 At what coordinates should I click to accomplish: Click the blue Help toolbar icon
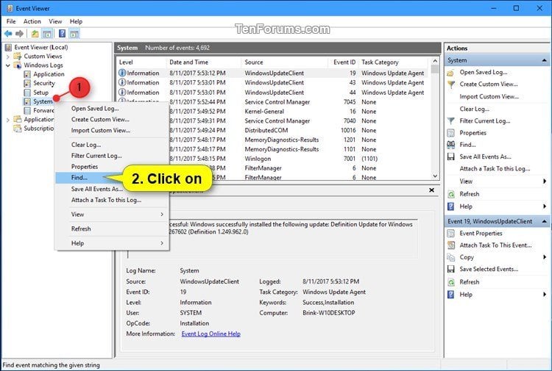[62, 34]
